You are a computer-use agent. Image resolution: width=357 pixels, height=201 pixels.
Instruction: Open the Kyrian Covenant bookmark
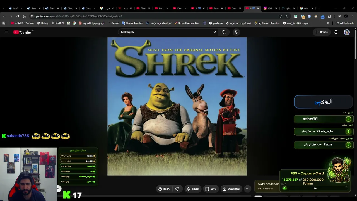pos(186,23)
